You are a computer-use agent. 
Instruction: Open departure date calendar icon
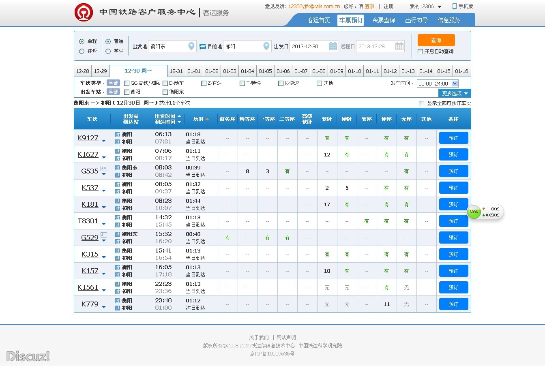(x=333, y=46)
